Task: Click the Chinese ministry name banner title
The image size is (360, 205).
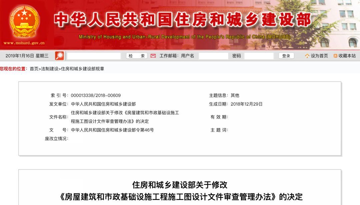Action: (183, 20)
